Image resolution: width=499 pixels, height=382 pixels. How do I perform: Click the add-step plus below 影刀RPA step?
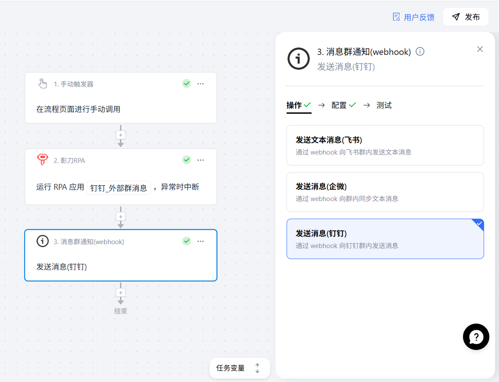[121, 216]
